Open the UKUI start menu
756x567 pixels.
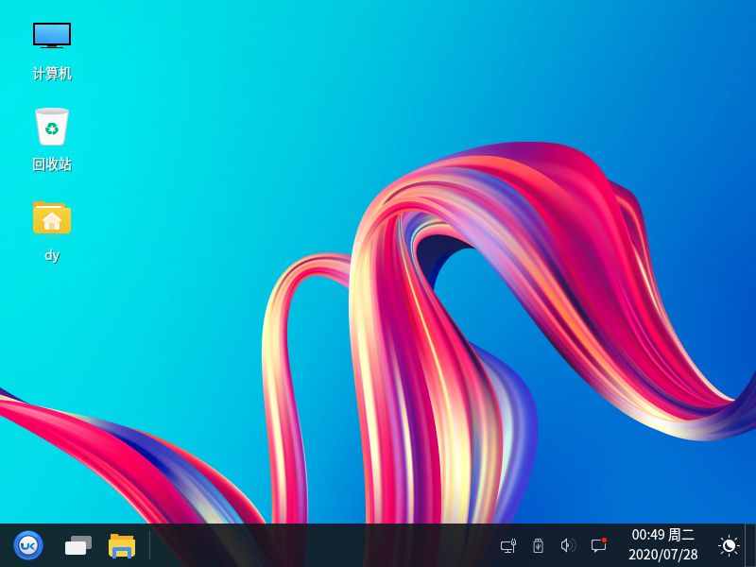28,545
